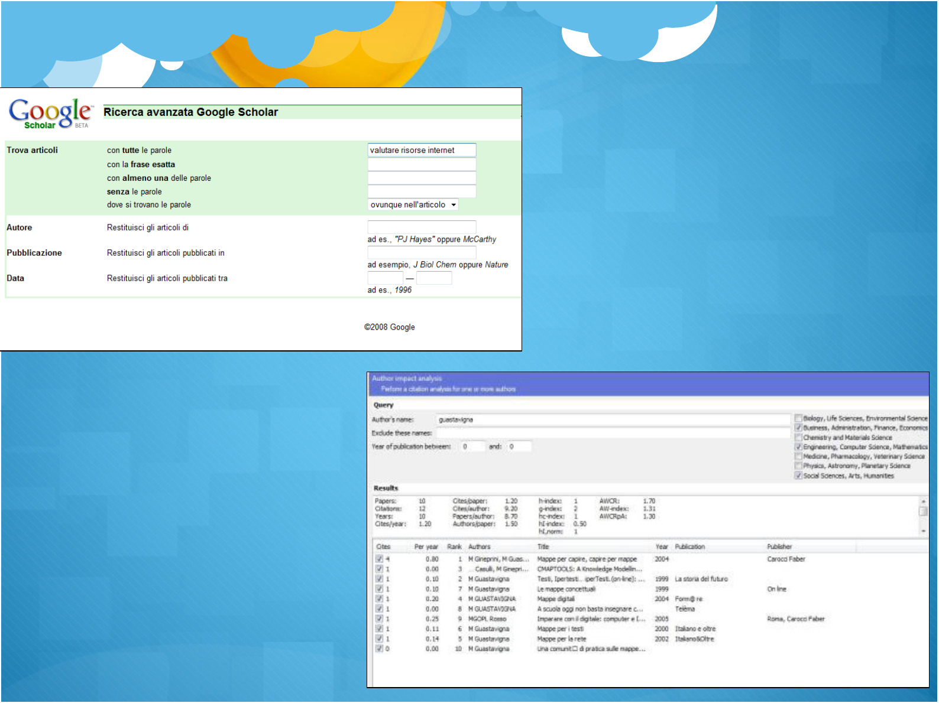Uncheck Business, Administration, Finance, Economics
This screenshot has width=939, height=703.
[x=798, y=428]
